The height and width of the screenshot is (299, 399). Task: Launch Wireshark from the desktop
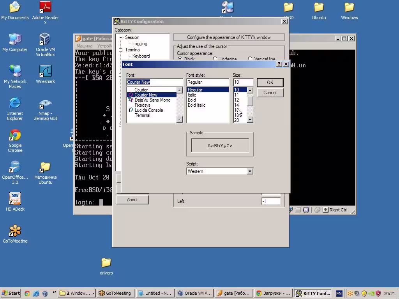click(45, 74)
